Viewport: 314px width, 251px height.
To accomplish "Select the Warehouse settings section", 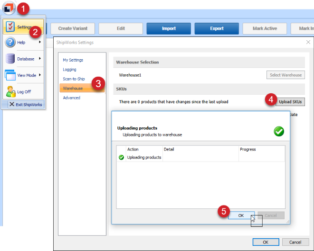I will [82, 88].
